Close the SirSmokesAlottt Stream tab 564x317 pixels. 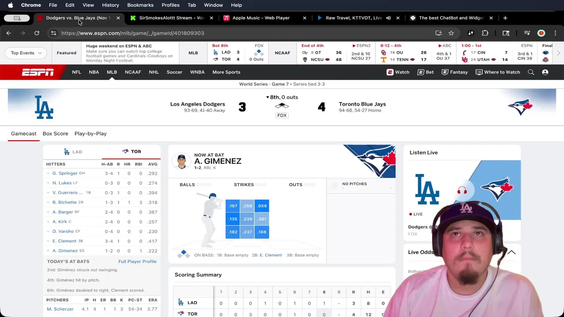tap(211, 18)
